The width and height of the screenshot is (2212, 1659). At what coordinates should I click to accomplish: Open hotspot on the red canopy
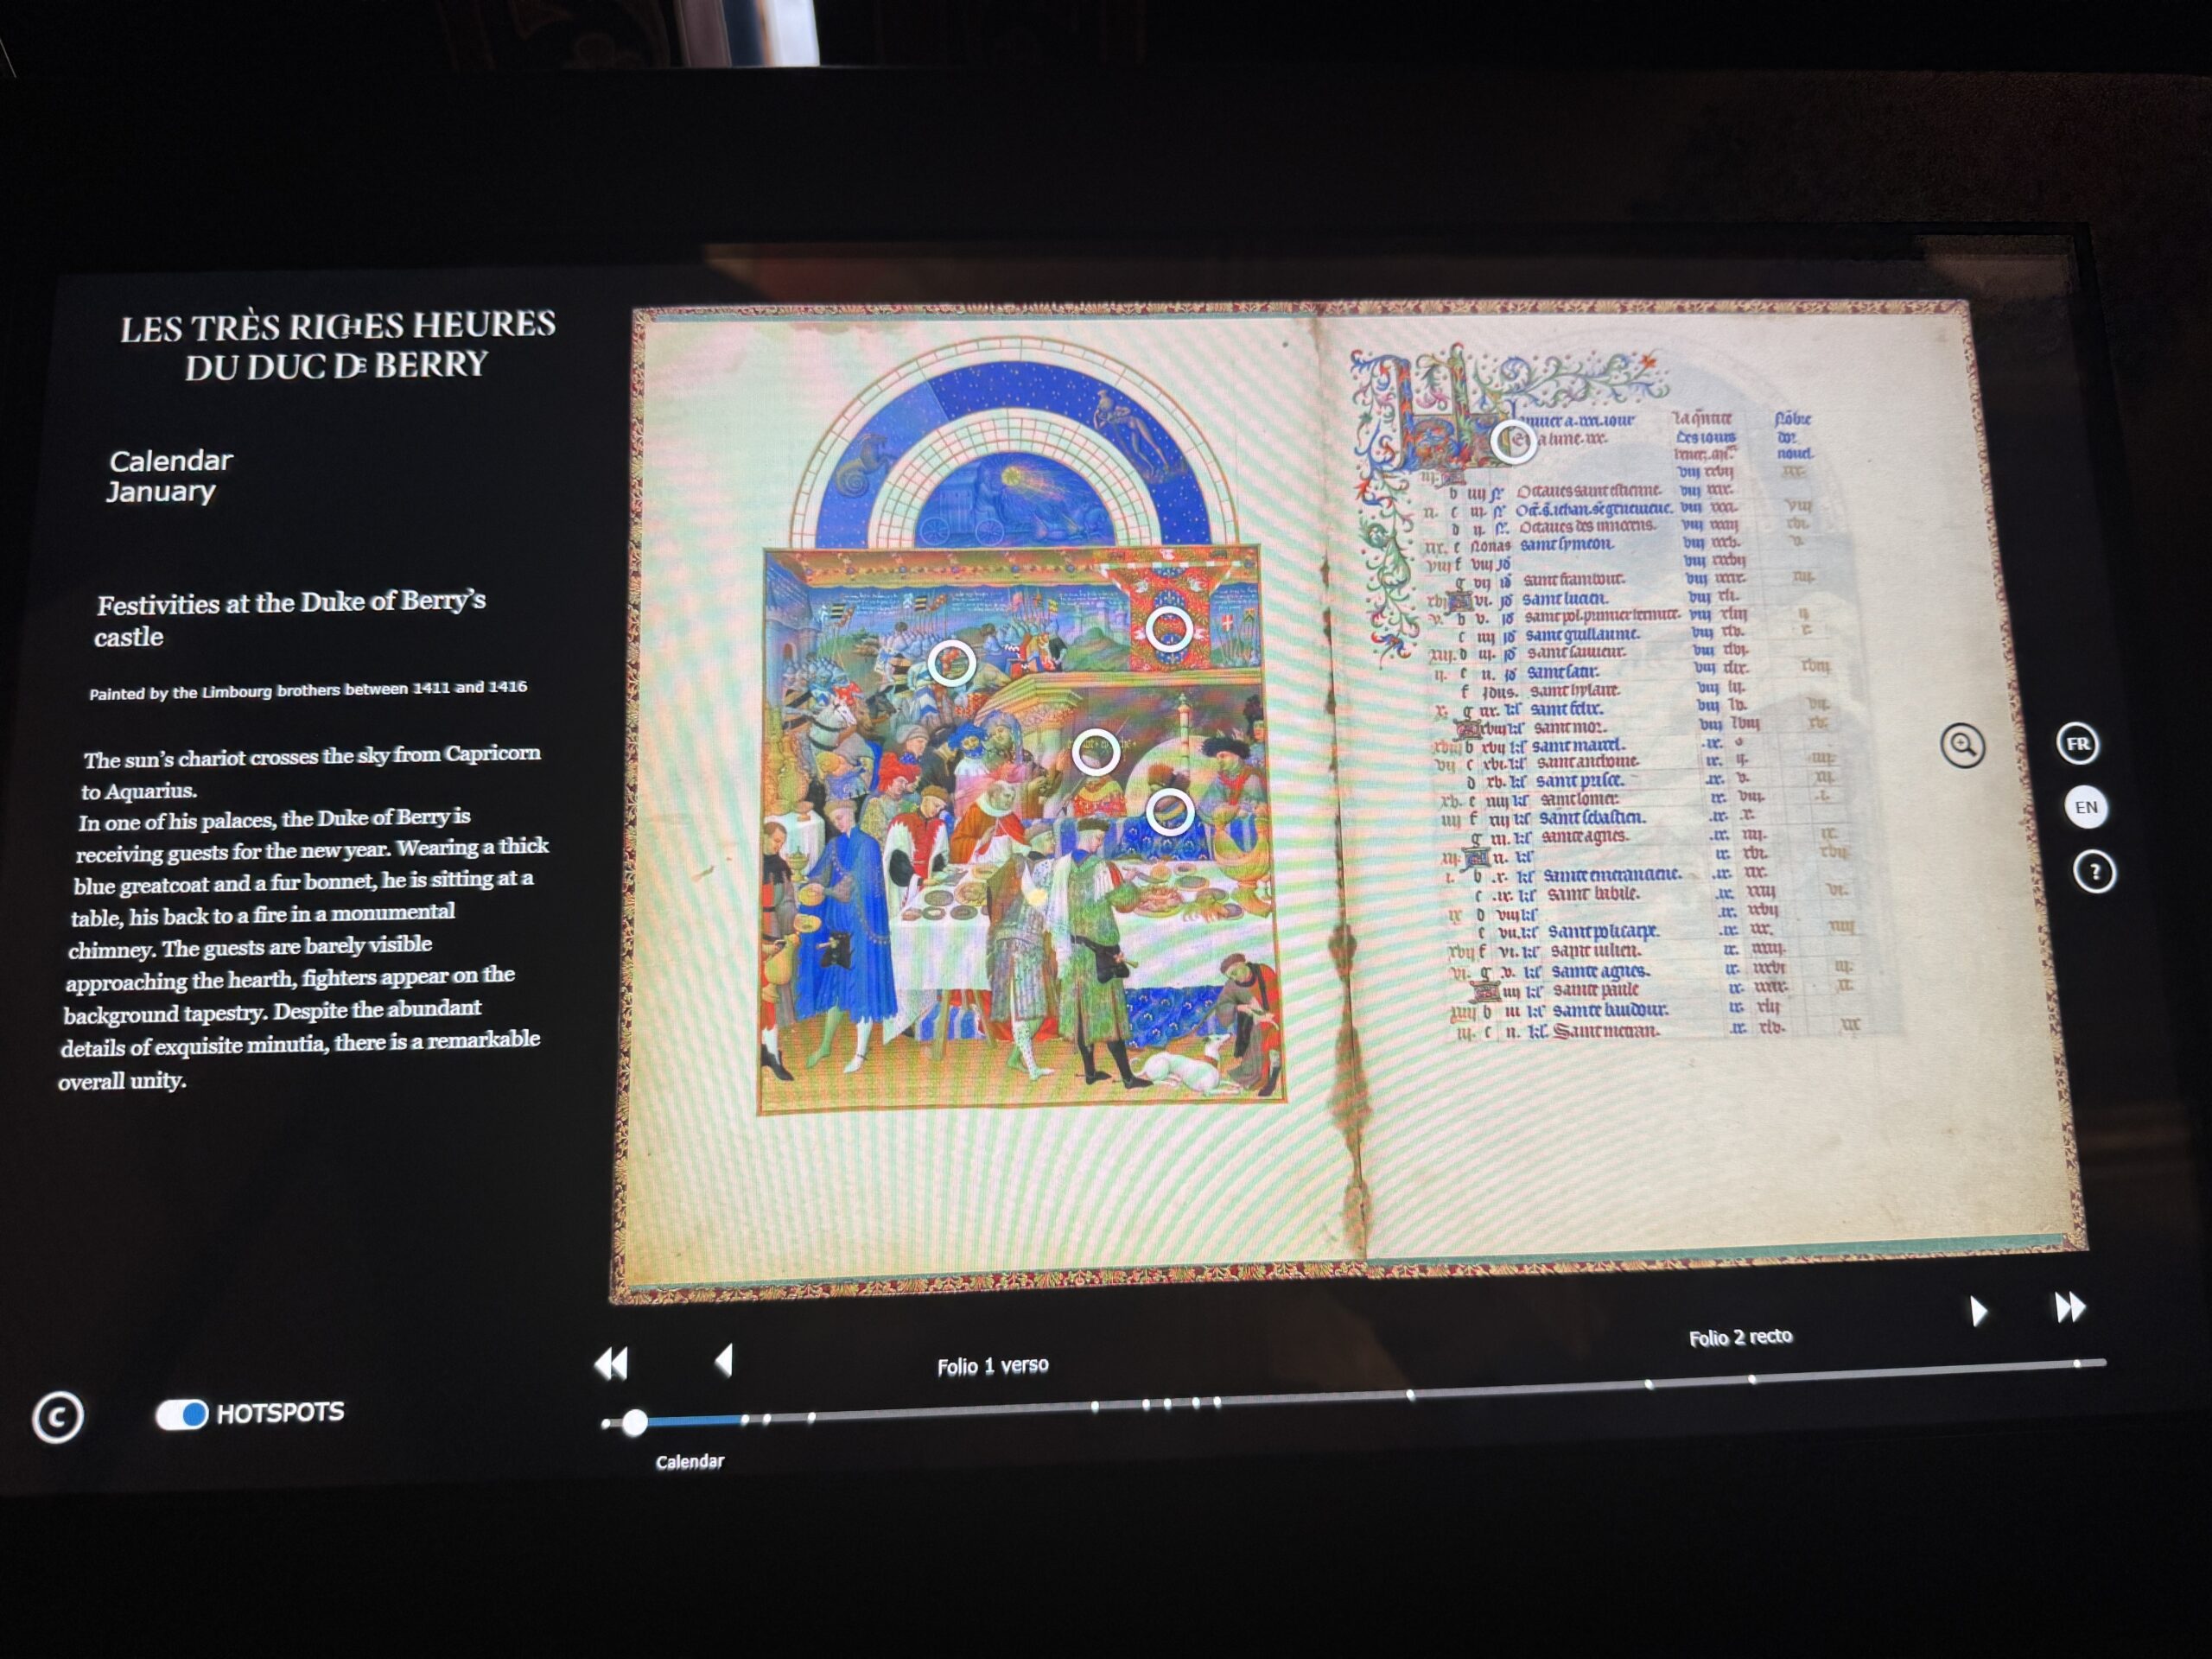[1168, 630]
